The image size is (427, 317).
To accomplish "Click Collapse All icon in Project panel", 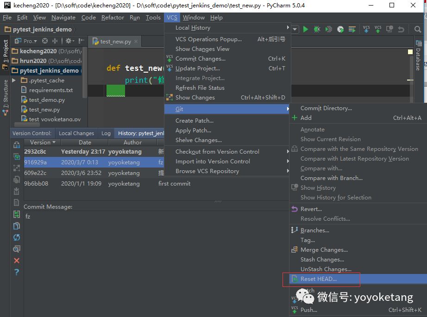I will click(x=55, y=41).
